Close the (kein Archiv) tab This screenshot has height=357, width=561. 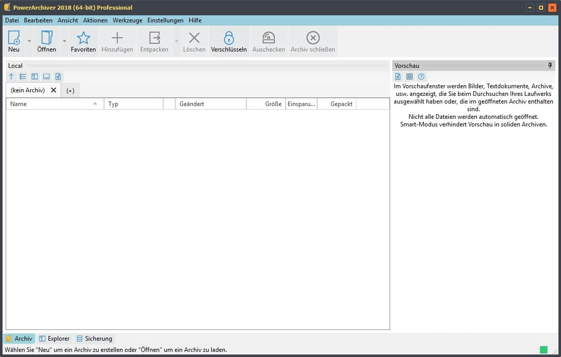click(x=54, y=90)
